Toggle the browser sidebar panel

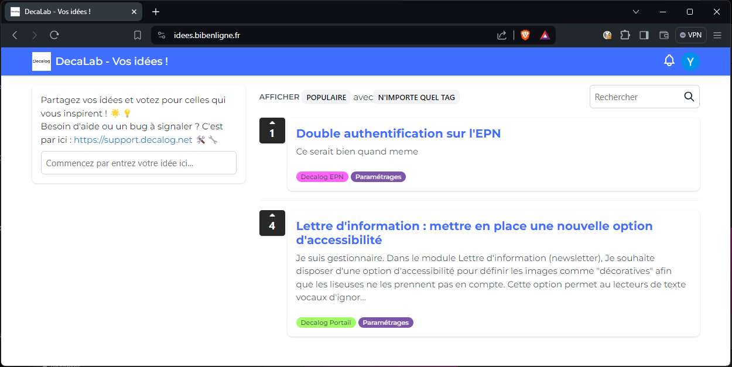tap(644, 35)
